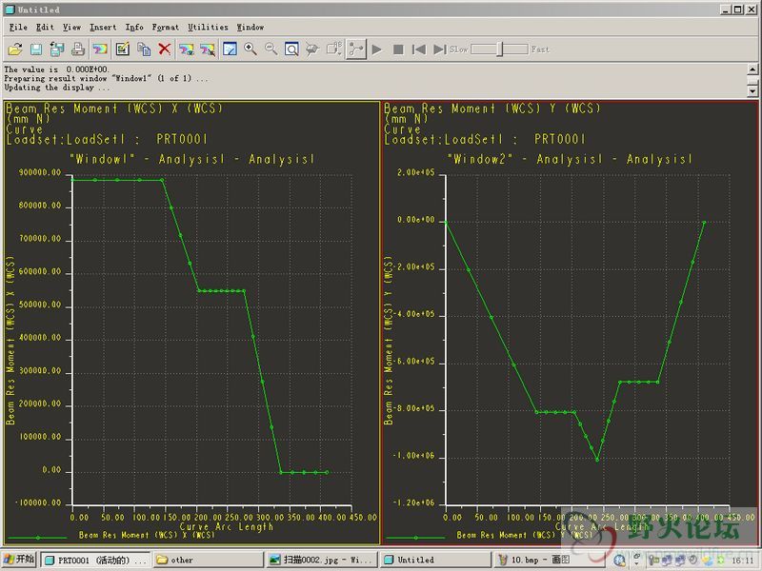Image resolution: width=762 pixels, height=571 pixels.
Task: Click the Open folder icon in toolbar
Action: [x=15, y=49]
